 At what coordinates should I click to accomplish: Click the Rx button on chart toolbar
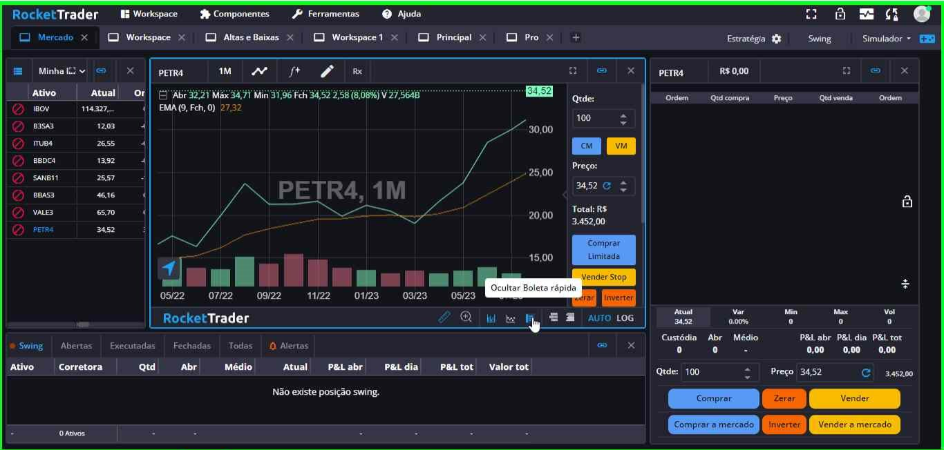tap(357, 71)
